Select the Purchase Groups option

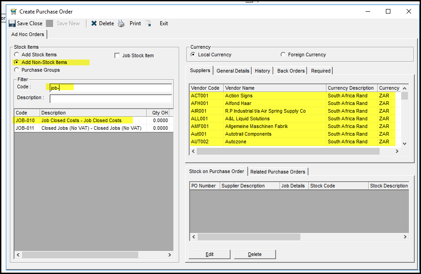(x=17, y=70)
